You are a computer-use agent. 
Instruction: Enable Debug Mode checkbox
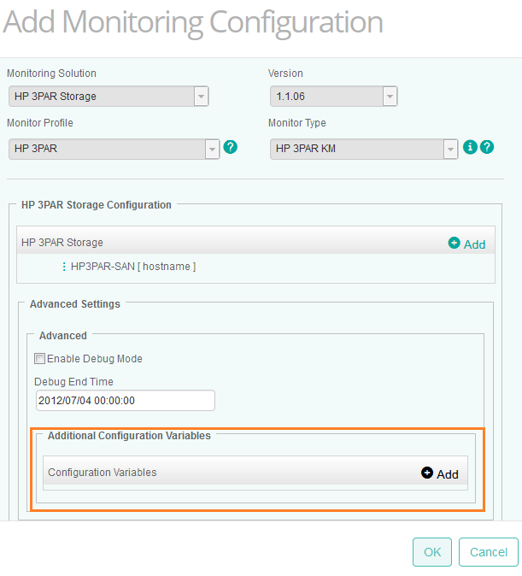coord(39,359)
